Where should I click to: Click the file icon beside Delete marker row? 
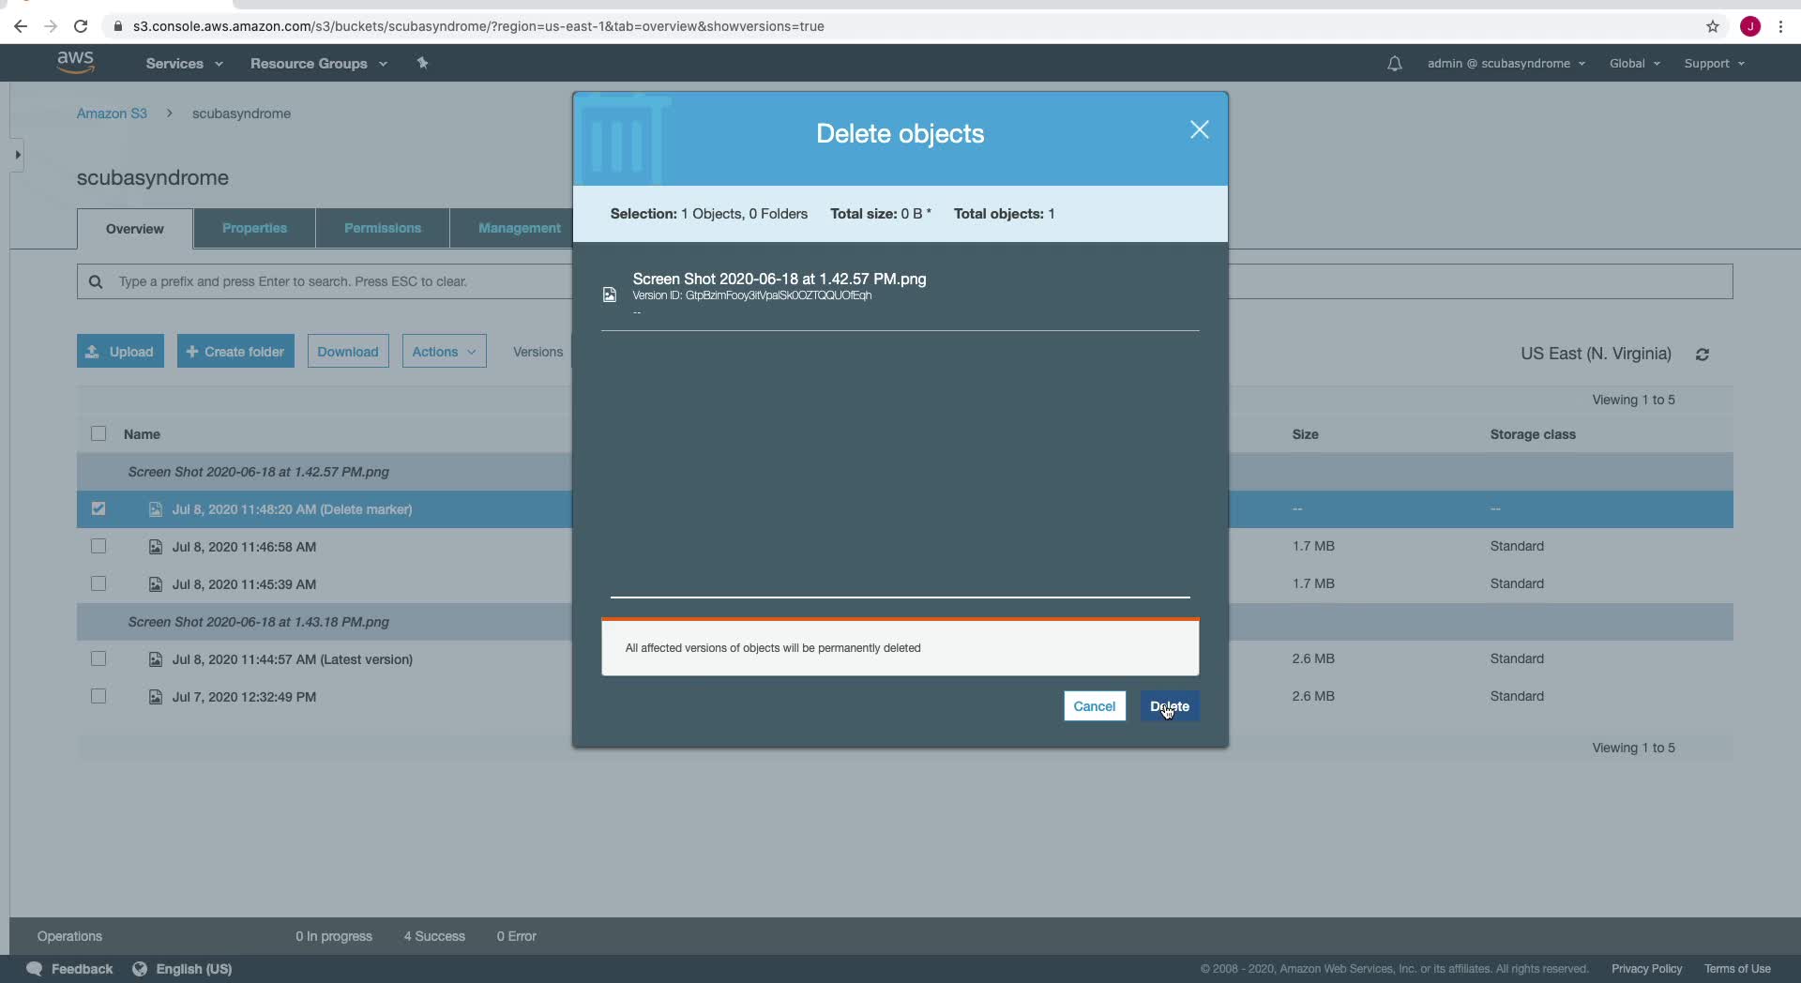pos(156,509)
